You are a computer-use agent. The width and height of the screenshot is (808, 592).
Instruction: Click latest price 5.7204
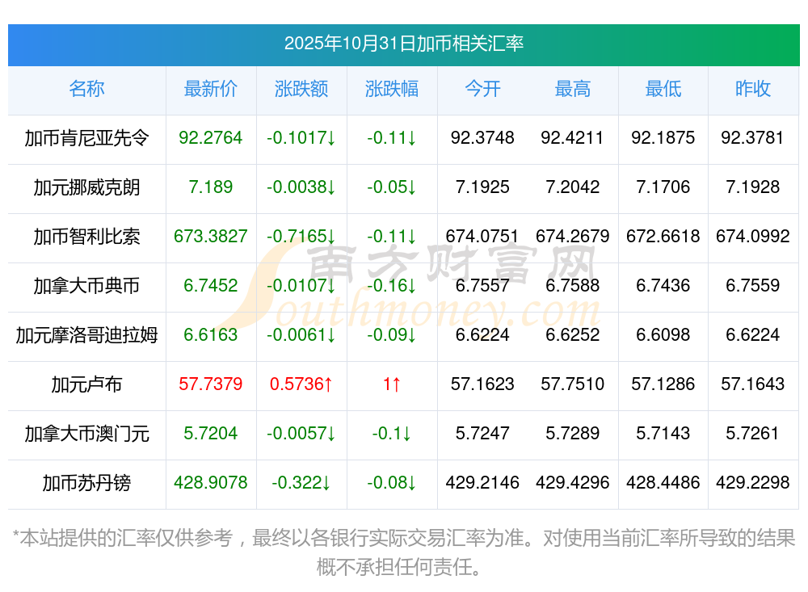[211, 433]
